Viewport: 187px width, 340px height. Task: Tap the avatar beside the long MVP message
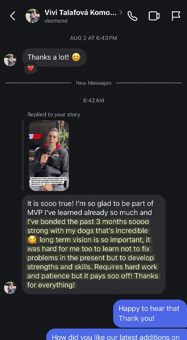pos(10,288)
